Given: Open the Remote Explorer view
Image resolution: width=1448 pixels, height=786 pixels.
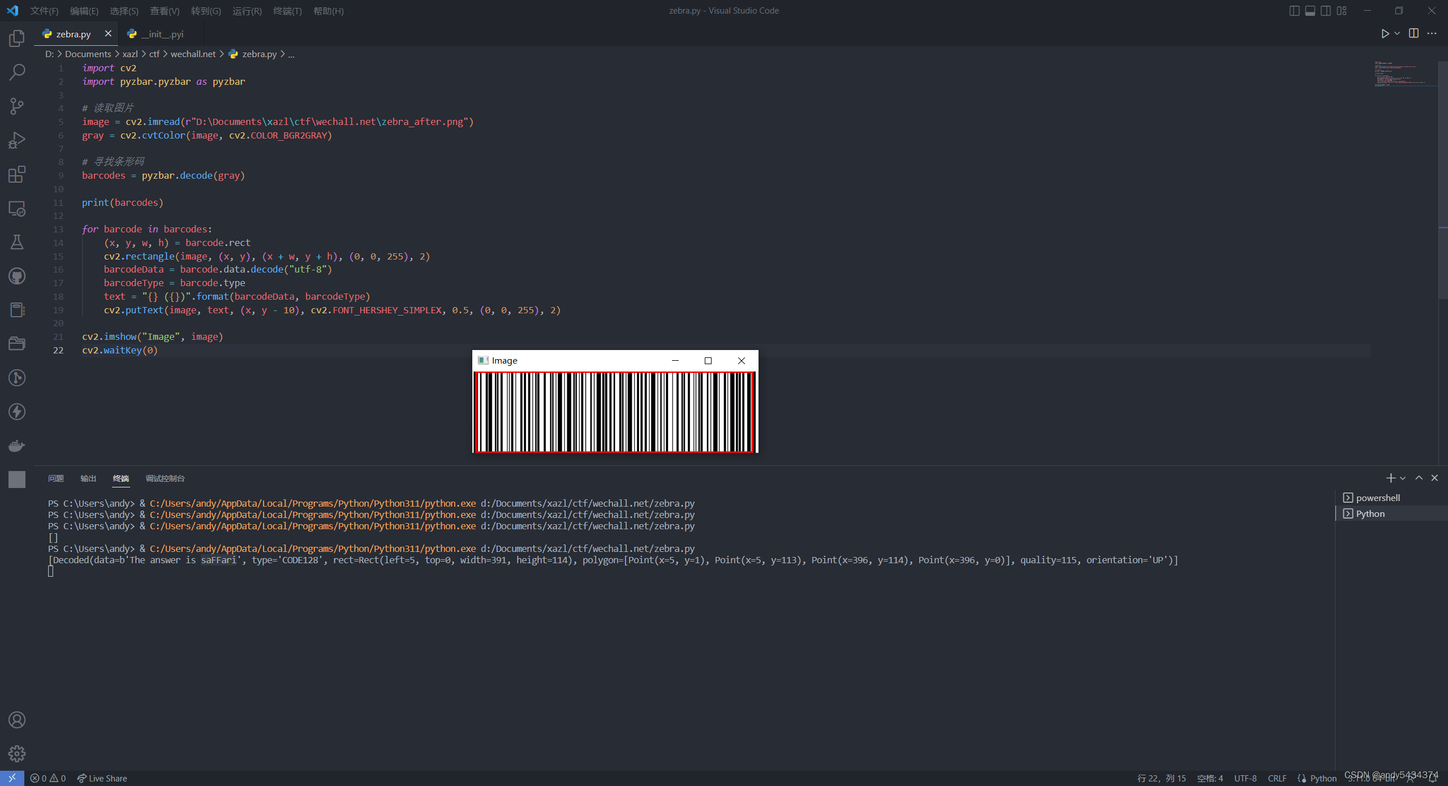Looking at the screenshot, I should click(x=17, y=208).
